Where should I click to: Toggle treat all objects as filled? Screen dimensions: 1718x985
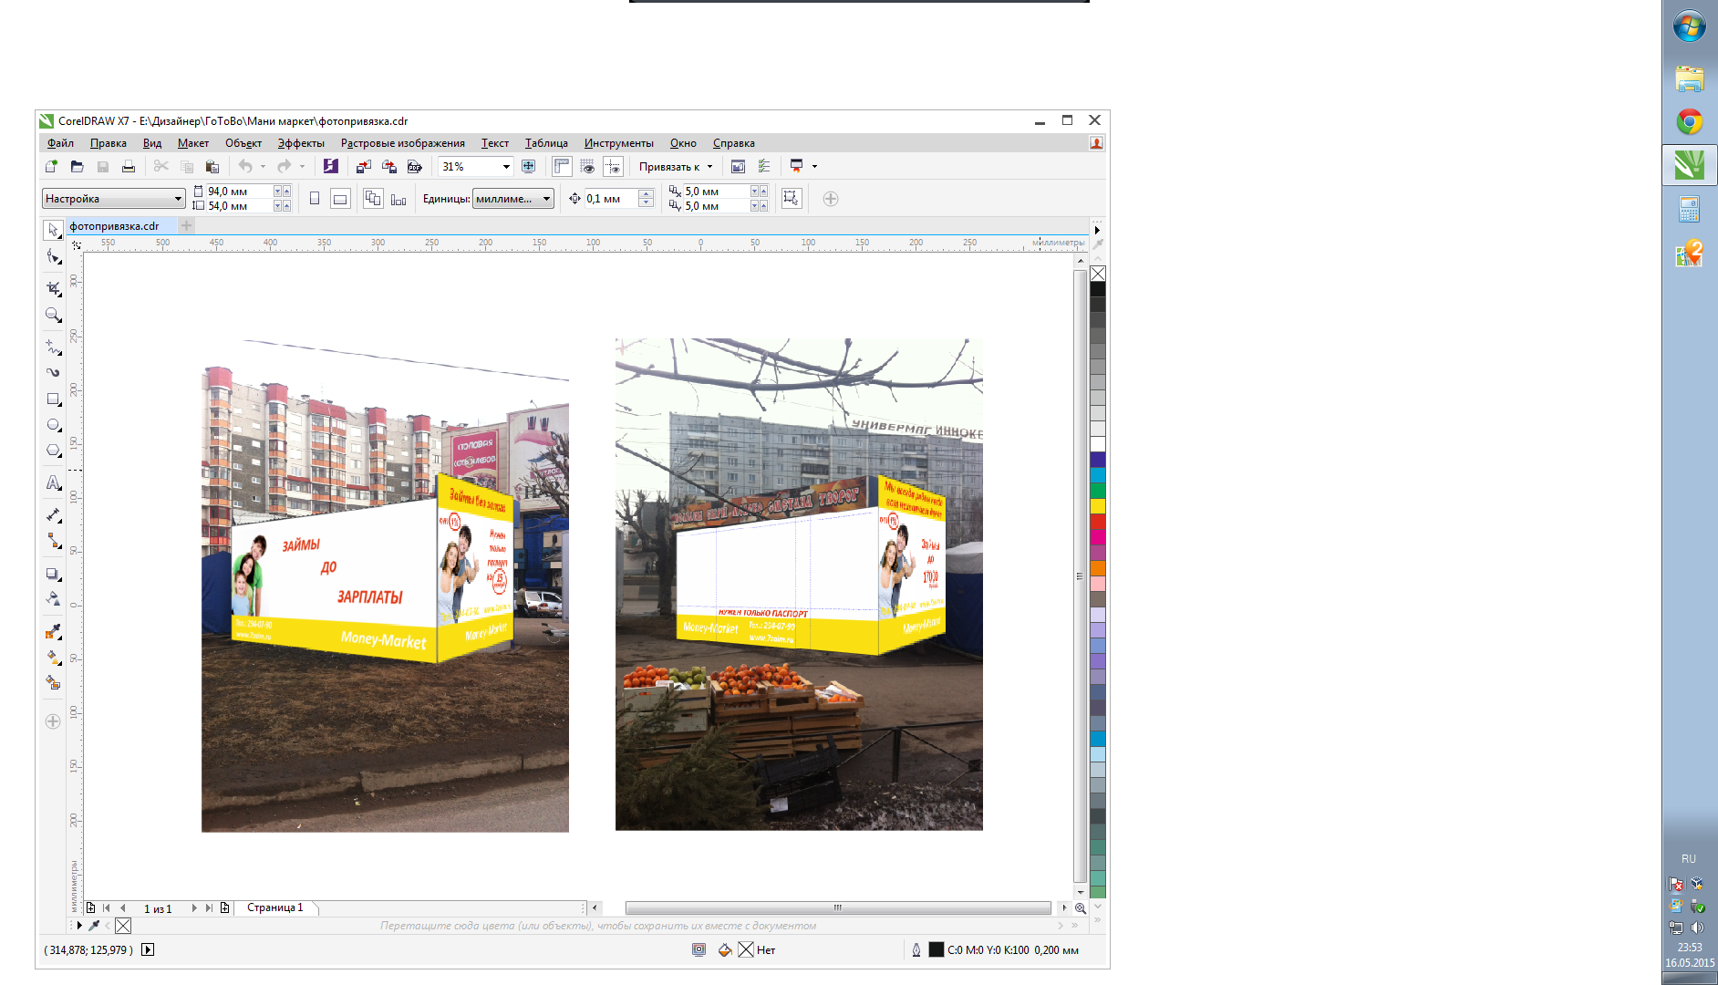(791, 199)
